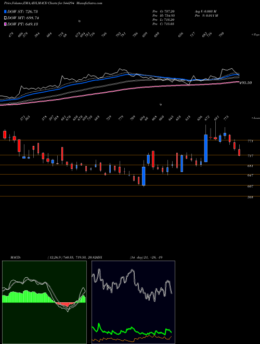This screenshot has height=344, width=260.
Task: Click the white DOW MT legend swatch
Action: pos(5,18)
